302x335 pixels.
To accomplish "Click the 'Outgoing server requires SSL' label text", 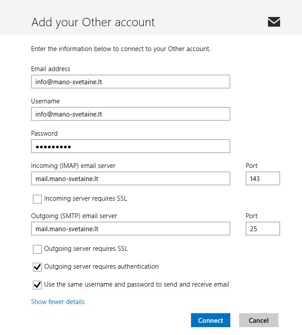I will [86, 249].
